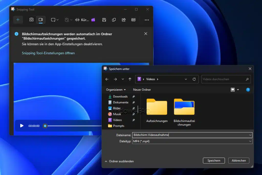Start a new snip with the plus button
262x175 pixels.
pyautogui.click(x=18, y=20)
